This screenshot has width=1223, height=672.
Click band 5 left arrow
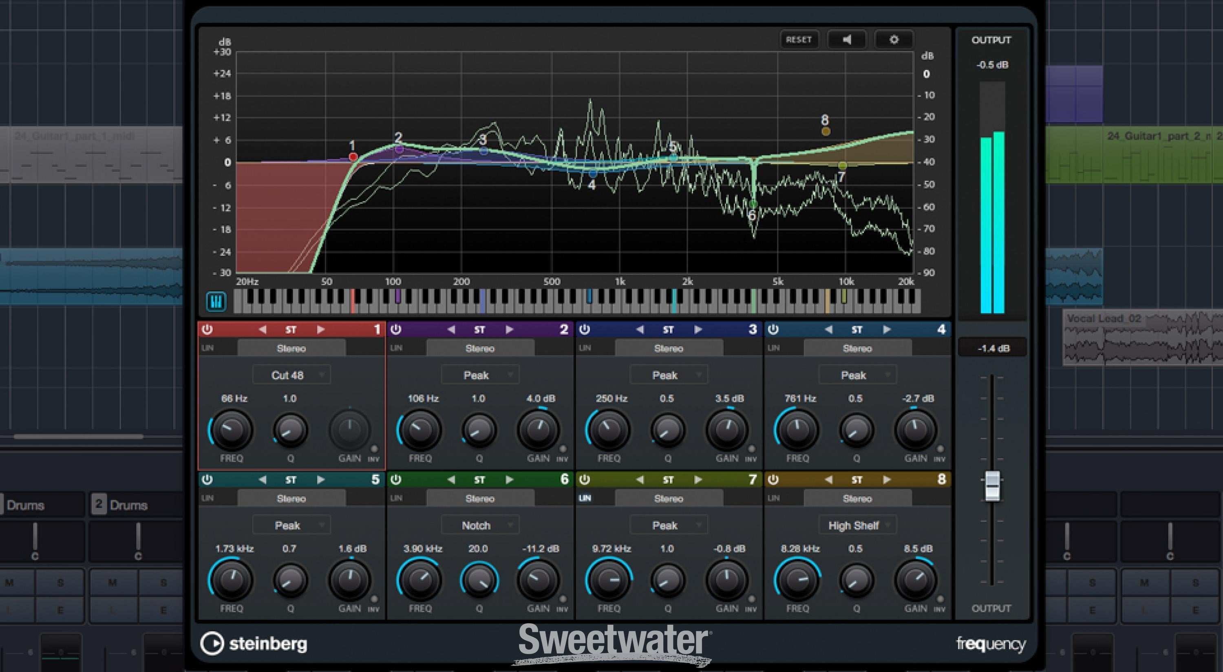point(262,479)
